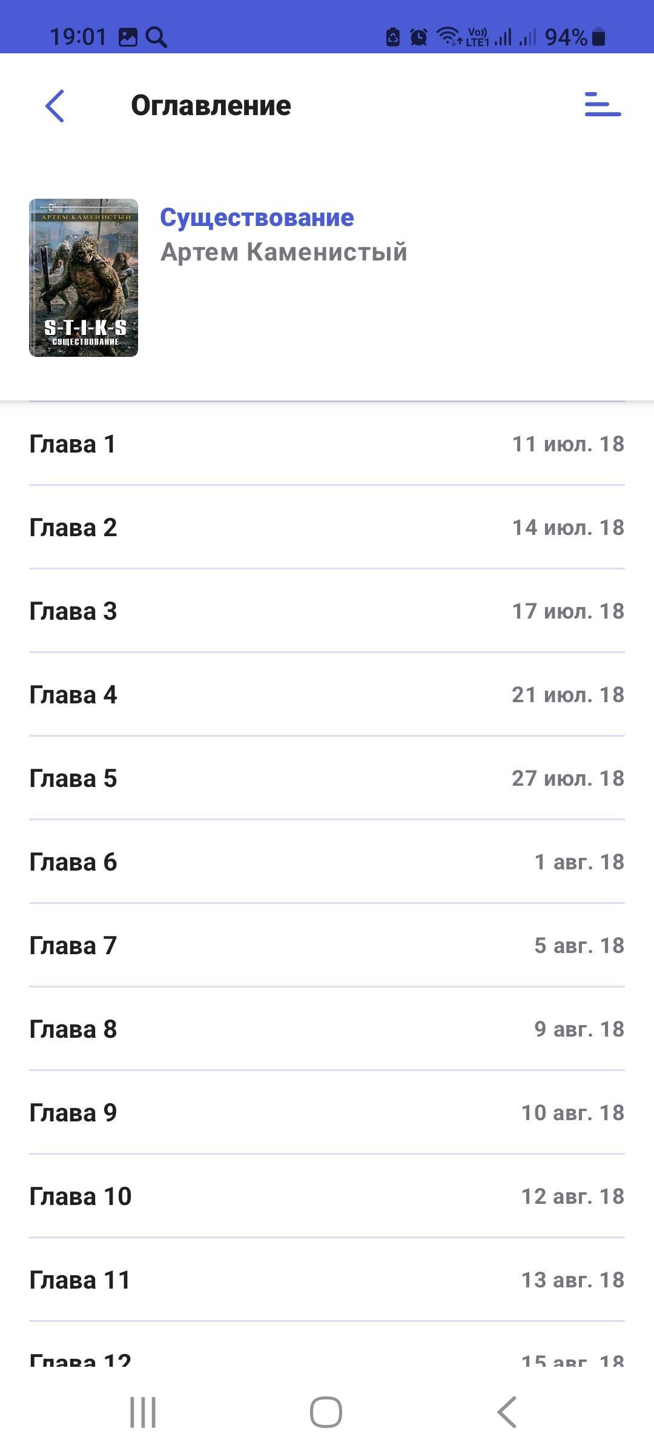This screenshot has height=1454, width=654.
Task: Open author Артем Каменистый
Action: [283, 252]
